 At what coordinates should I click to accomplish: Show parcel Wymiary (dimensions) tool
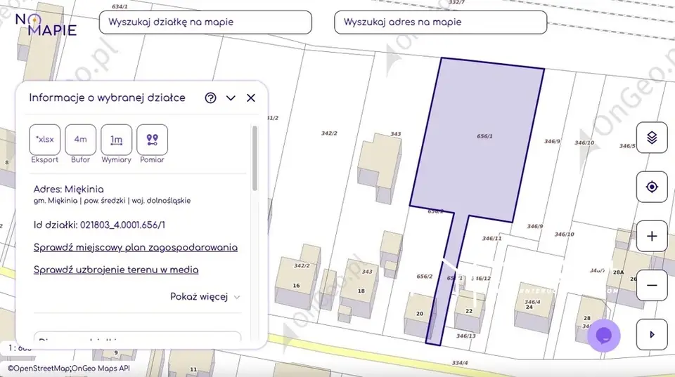click(116, 139)
